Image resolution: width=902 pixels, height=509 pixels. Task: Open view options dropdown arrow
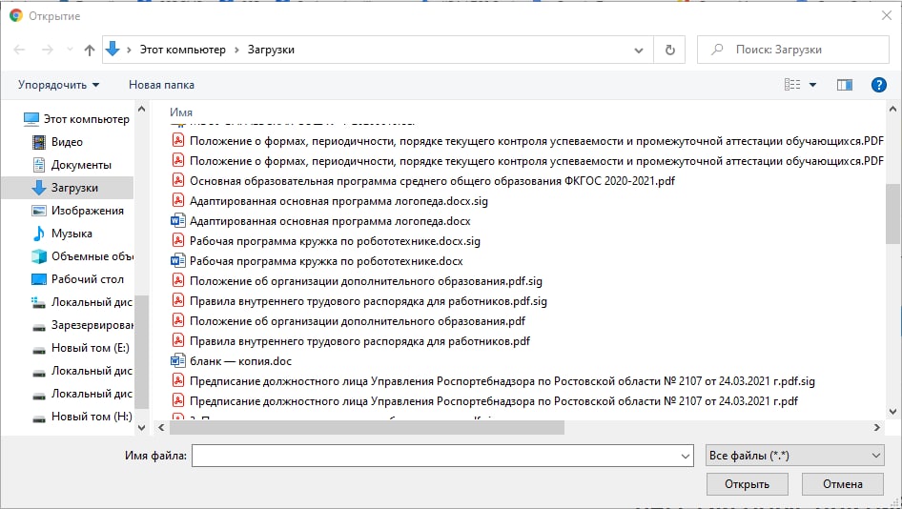(812, 85)
